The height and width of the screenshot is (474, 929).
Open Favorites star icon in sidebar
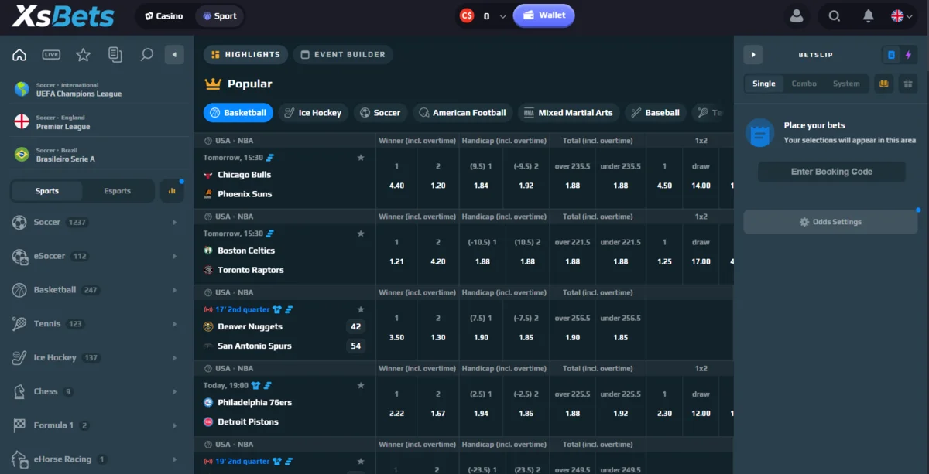coord(83,55)
